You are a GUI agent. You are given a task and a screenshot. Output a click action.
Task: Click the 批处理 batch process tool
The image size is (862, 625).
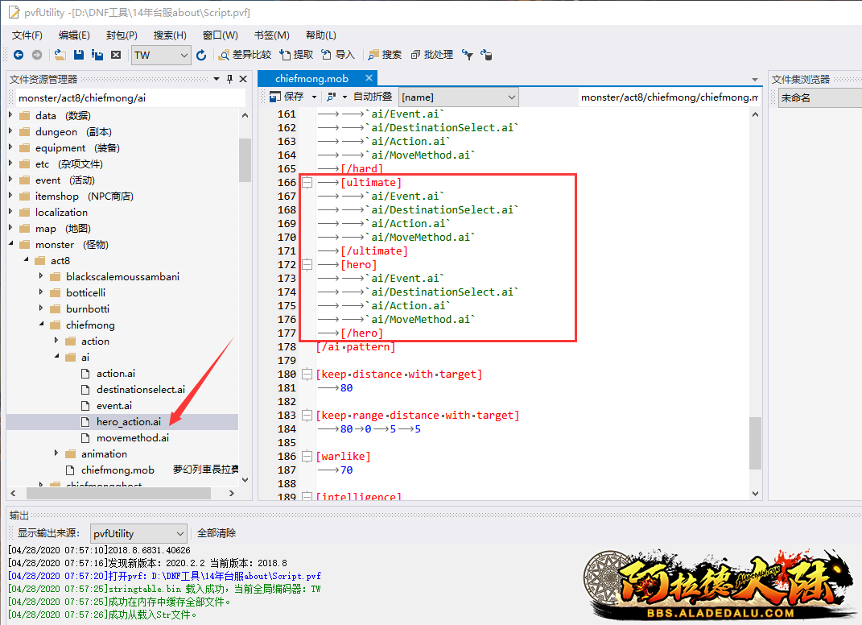click(x=432, y=55)
